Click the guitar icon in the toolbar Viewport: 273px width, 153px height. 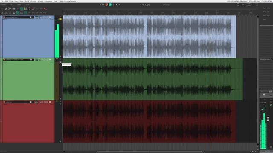coord(6,9)
